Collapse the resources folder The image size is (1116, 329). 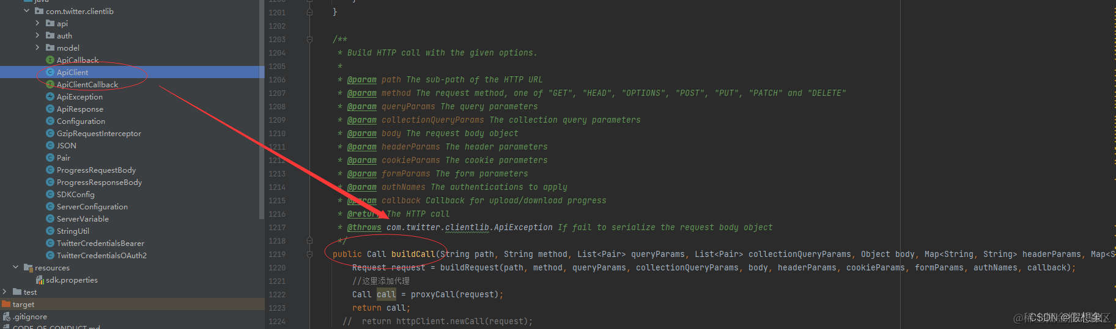pyautogui.click(x=15, y=267)
